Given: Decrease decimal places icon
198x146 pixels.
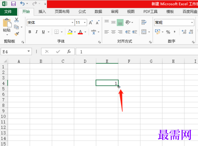Looking at the screenshot, I should coord(191,32).
